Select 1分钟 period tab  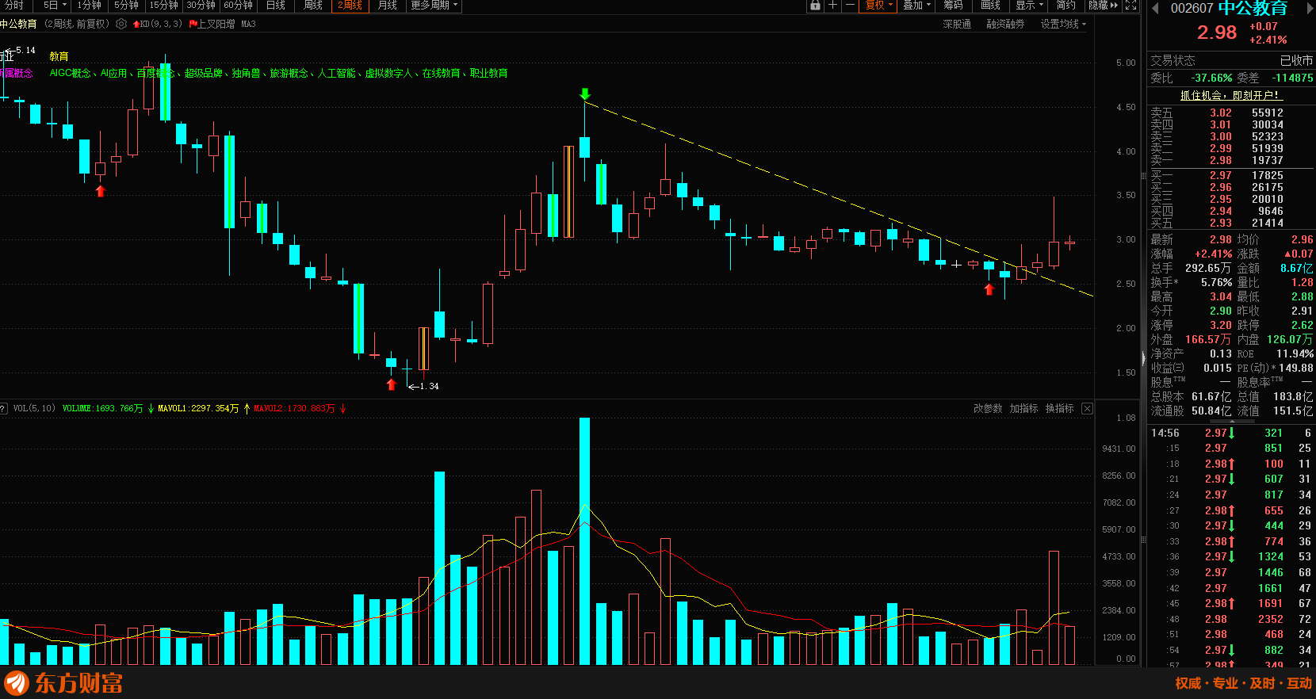(89, 5)
